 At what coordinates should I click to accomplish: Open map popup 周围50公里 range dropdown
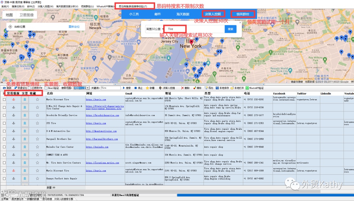pyautogui.click(x=154, y=29)
